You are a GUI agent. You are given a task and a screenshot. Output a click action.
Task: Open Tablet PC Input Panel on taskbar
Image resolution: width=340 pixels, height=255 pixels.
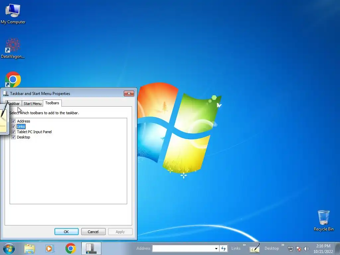pyautogui.click(x=255, y=248)
